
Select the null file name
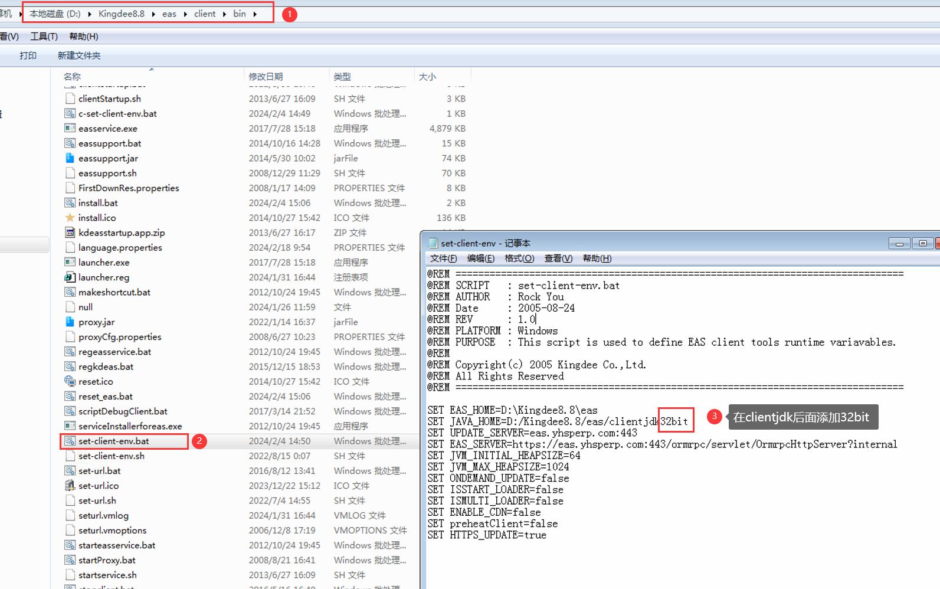tap(86, 307)
